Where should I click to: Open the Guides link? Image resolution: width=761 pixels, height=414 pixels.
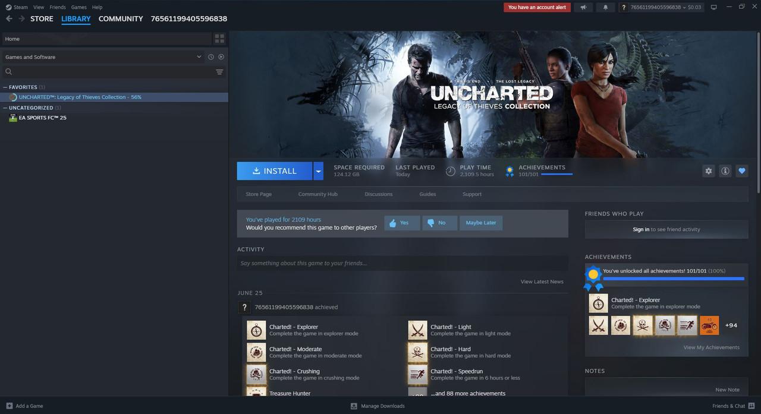tap(427, 194)
